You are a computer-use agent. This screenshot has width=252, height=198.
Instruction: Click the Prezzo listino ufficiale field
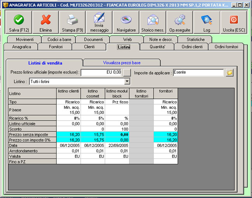pos(101,72)
